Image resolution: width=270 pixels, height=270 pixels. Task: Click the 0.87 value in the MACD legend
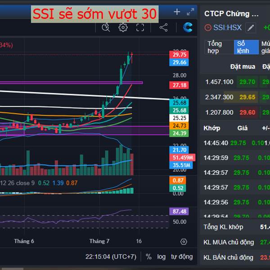pyautogui.click(x=72, y=183)
